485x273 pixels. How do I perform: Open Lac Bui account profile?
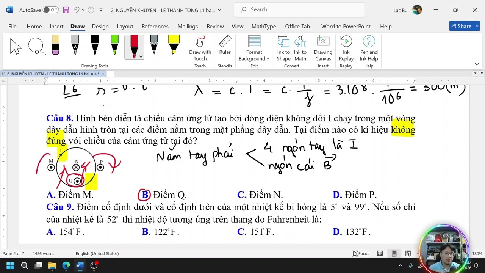tap(408, 10)
